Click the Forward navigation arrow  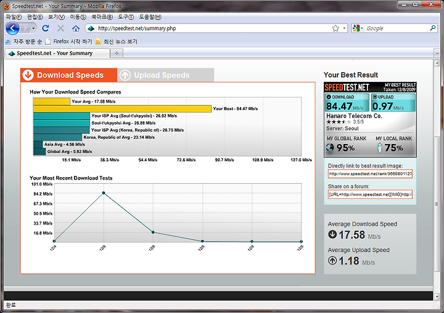pyautogui.click(x=25, y=28)
